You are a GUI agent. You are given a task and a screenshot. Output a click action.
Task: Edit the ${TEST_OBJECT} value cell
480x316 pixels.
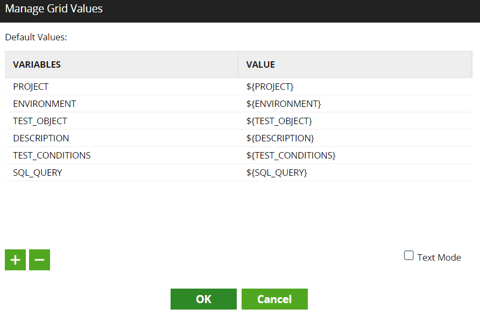click(279, 121)
